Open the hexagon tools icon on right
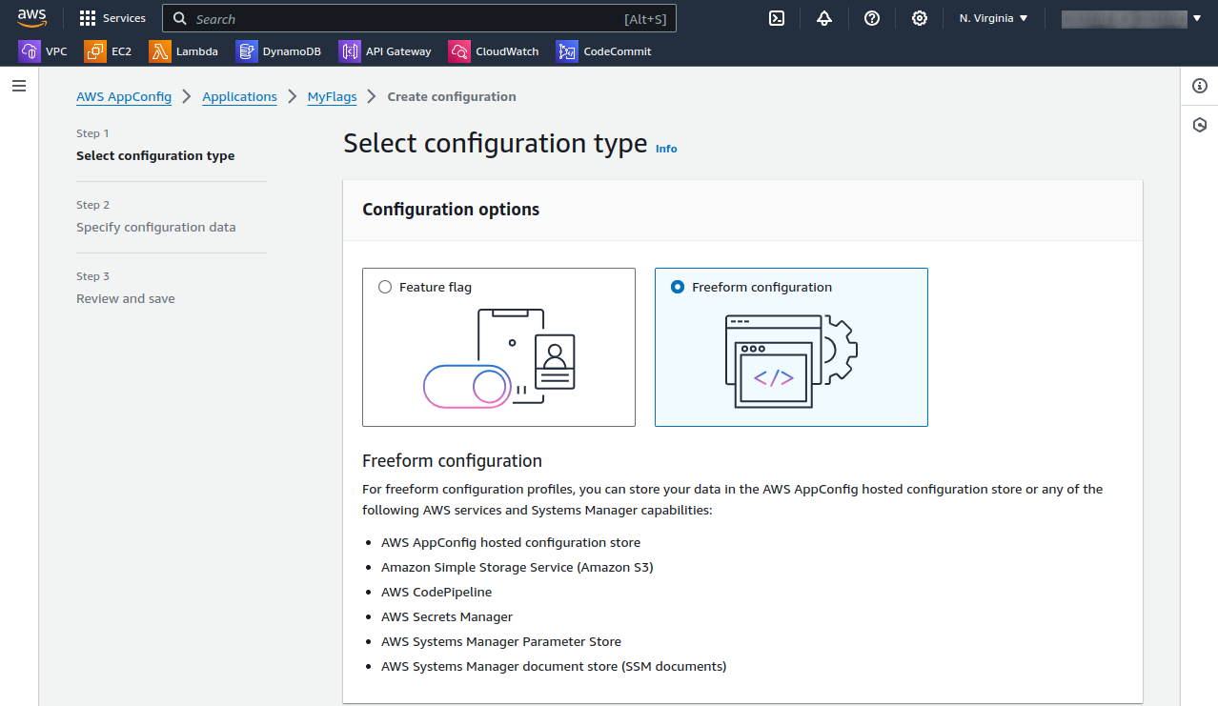Viewport: 1218px width, 706px height. [1200, 125]
